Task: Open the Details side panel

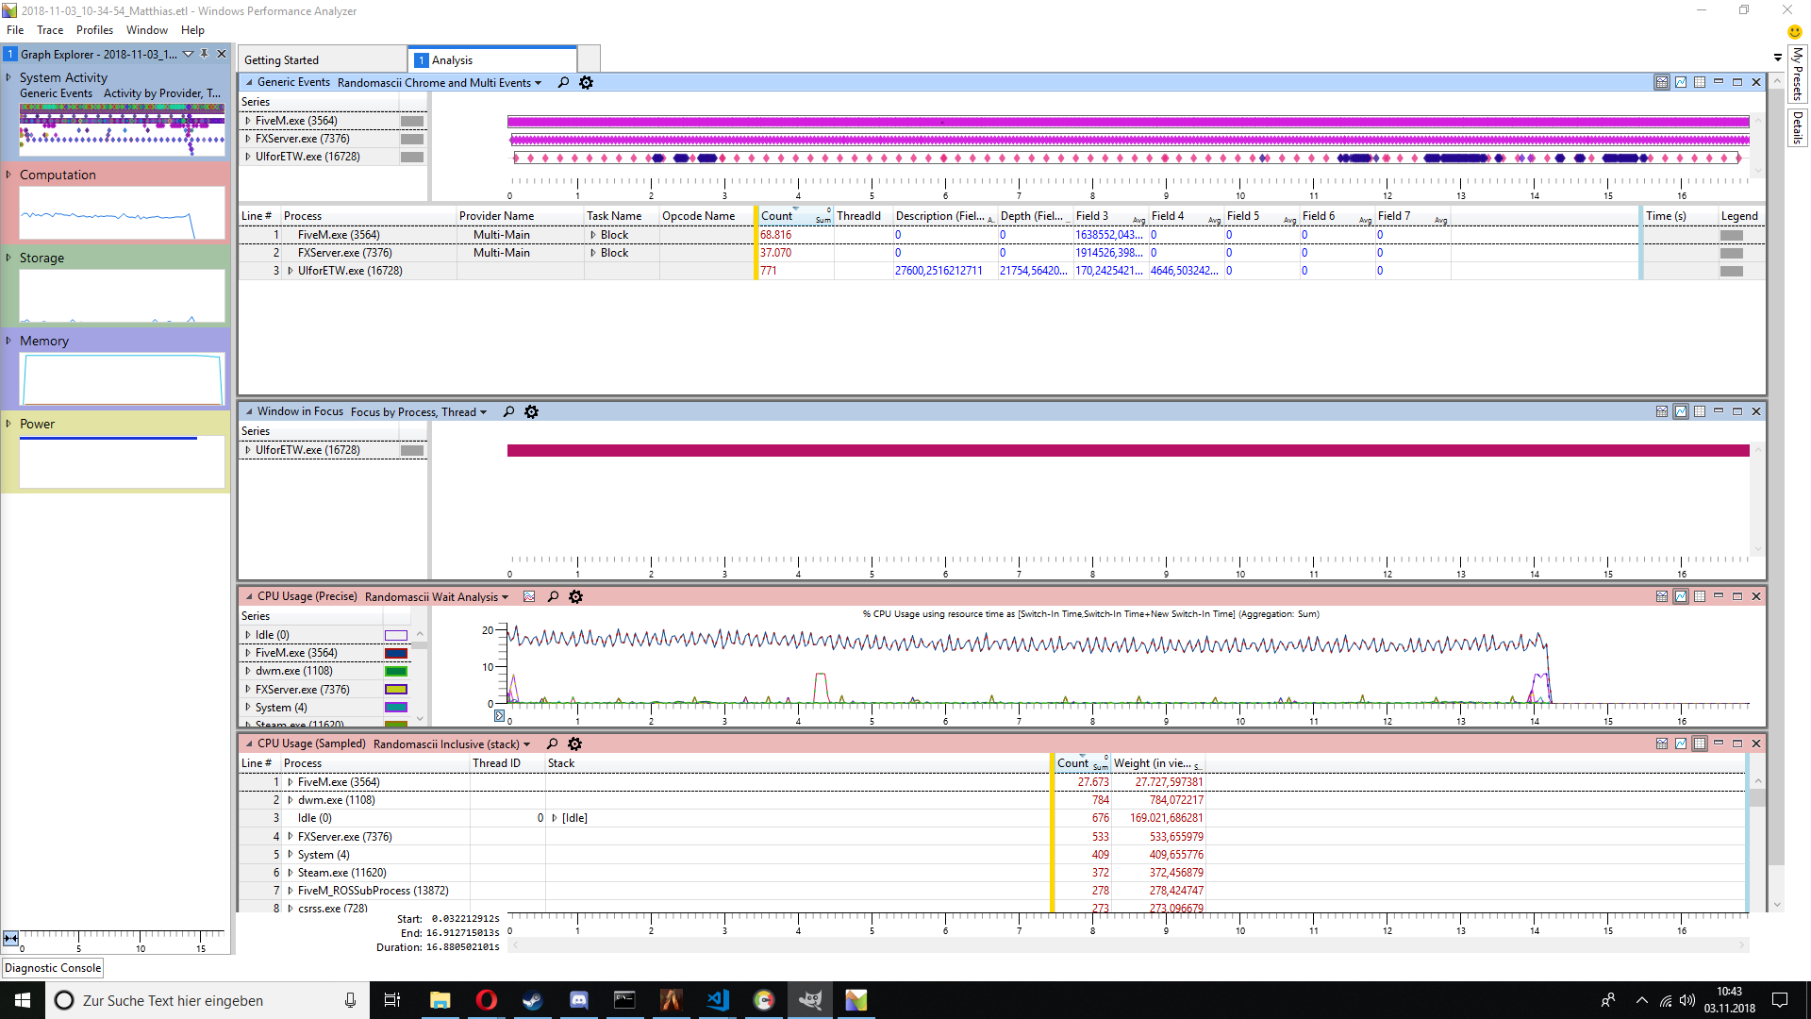Action: [1798, 127]
